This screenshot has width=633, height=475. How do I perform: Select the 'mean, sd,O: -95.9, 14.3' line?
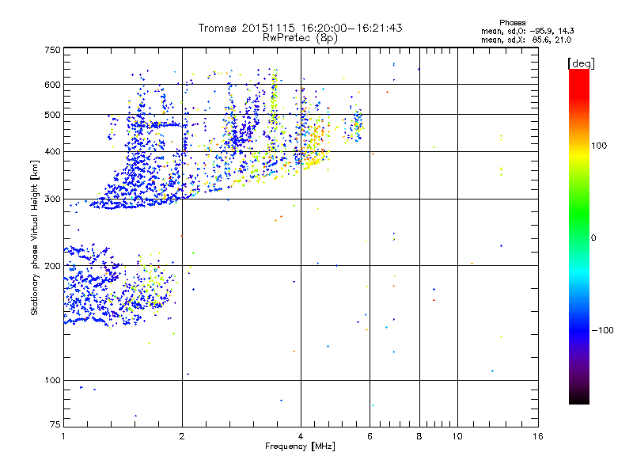[527, 31]
